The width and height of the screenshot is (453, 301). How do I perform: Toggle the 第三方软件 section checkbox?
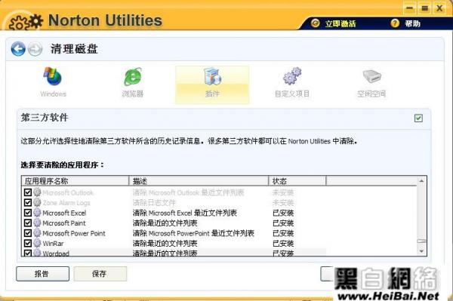418,118
